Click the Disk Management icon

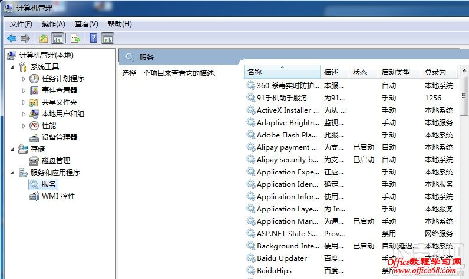click(x=34, y=161)
